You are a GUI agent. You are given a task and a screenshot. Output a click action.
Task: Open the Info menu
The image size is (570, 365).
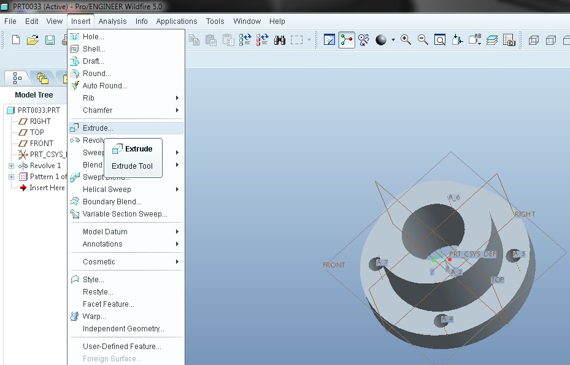point(141,21)
